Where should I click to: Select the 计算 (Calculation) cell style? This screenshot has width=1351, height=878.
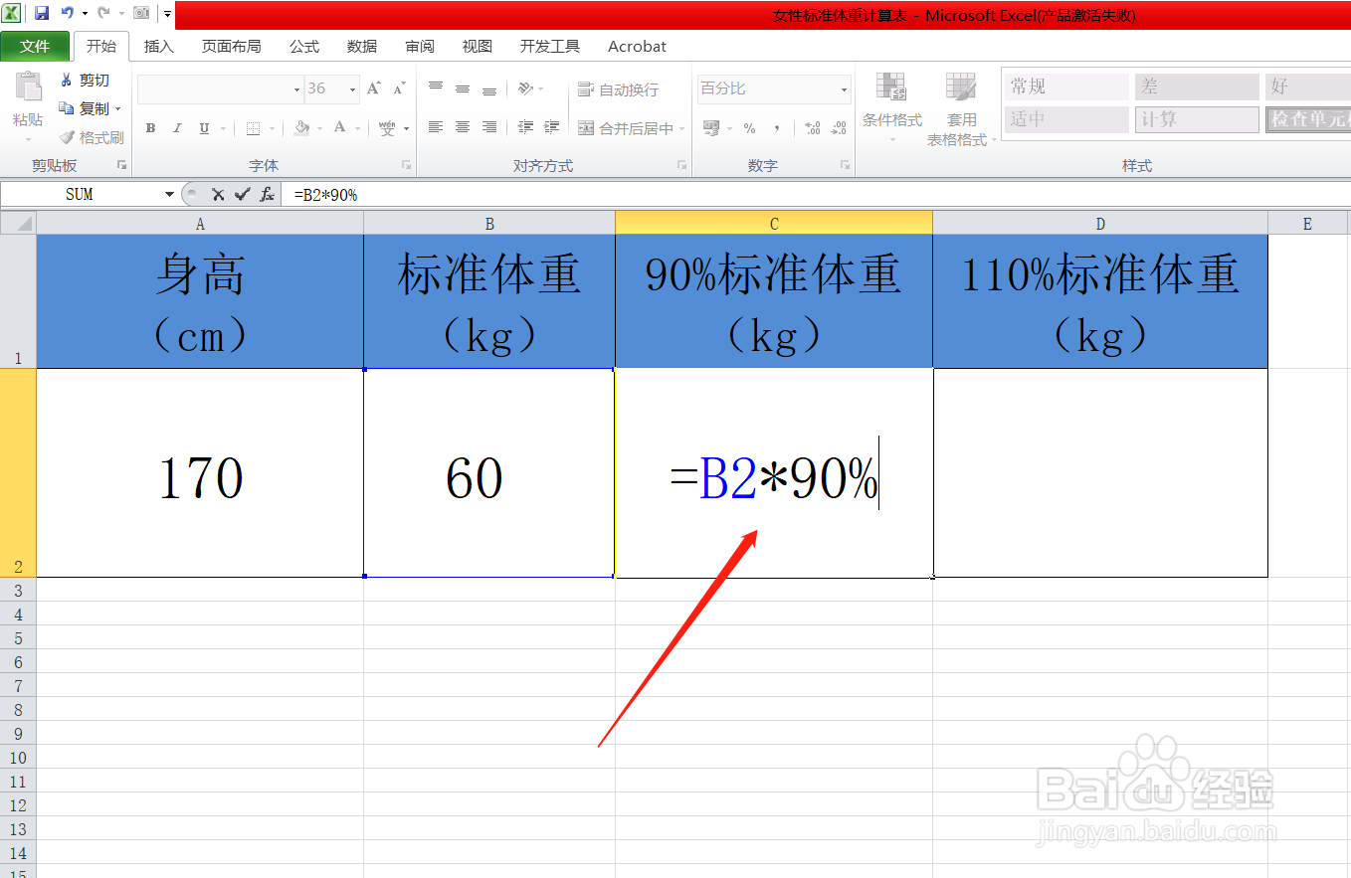pyautogui.click(x=1195, y=119)
